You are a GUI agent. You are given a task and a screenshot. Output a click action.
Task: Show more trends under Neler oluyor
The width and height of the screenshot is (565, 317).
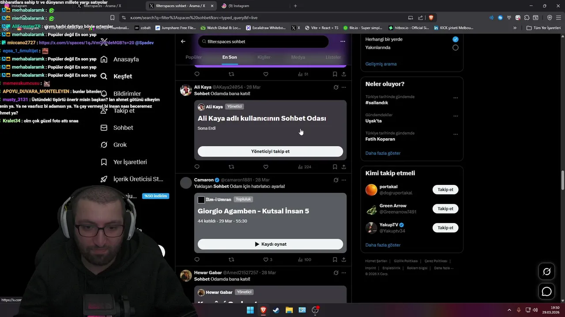pyautogui.click(x=383, y=153)
